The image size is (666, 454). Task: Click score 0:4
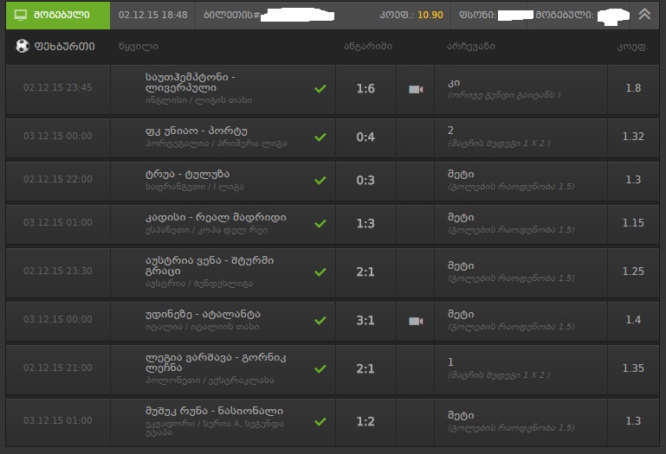point(365,137)
